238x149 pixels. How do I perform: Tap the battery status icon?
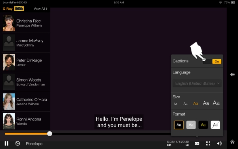point(233,2)
